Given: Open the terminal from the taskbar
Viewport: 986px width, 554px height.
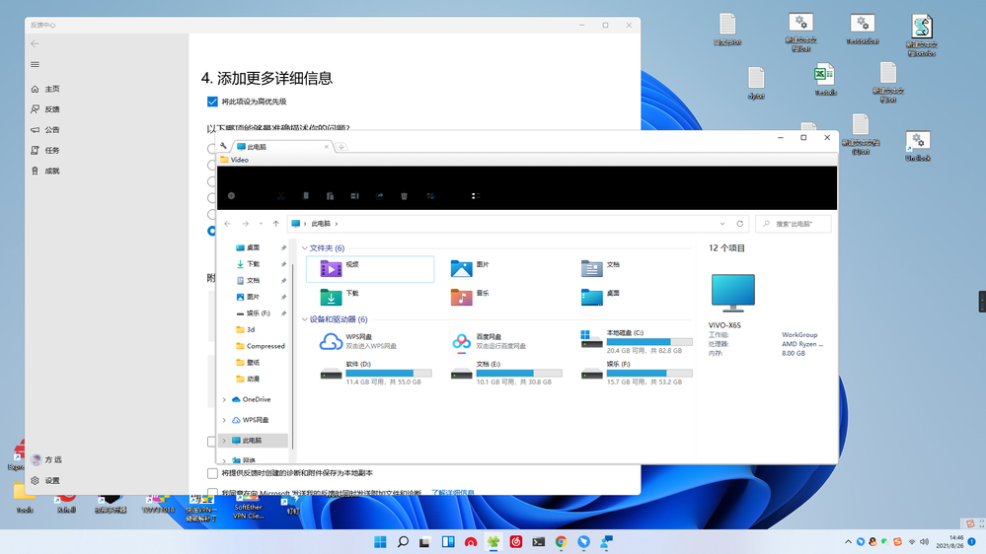Looking at the screenshot, I should pyautogui.click(x=538, y=541).
